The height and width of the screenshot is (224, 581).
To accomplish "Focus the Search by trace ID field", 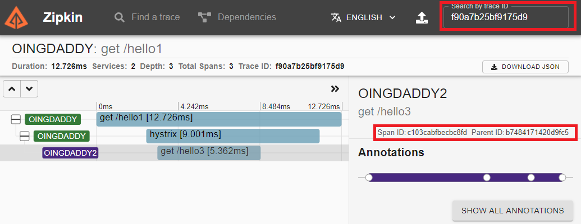I will pyautogui.click(x=505, y=17).
